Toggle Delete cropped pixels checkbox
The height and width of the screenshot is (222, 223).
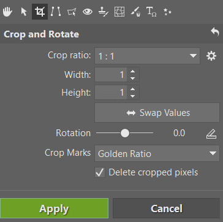tap(100, 172)
